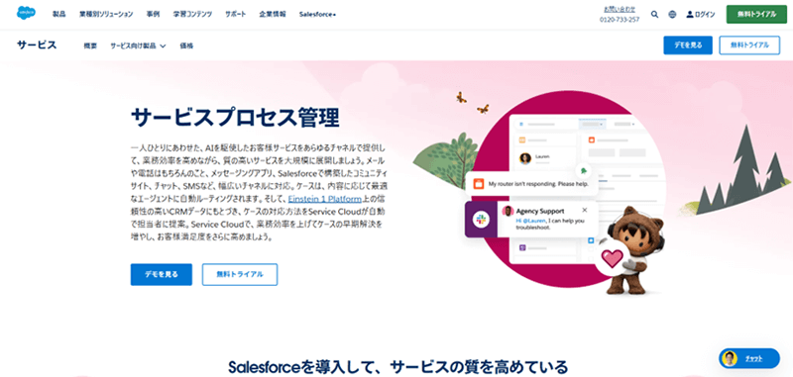Click the hero 無料トライアル button
This screenshot has height=377, width=793.
click(x=240, y=274)
